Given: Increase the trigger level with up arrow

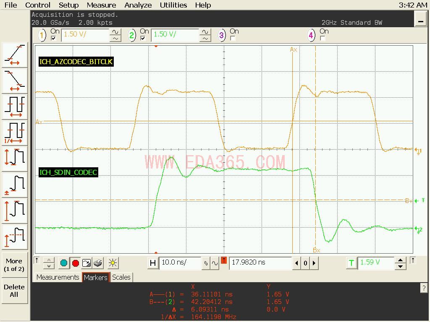Looking at the screenshot, I should click(x=400, y=260).
